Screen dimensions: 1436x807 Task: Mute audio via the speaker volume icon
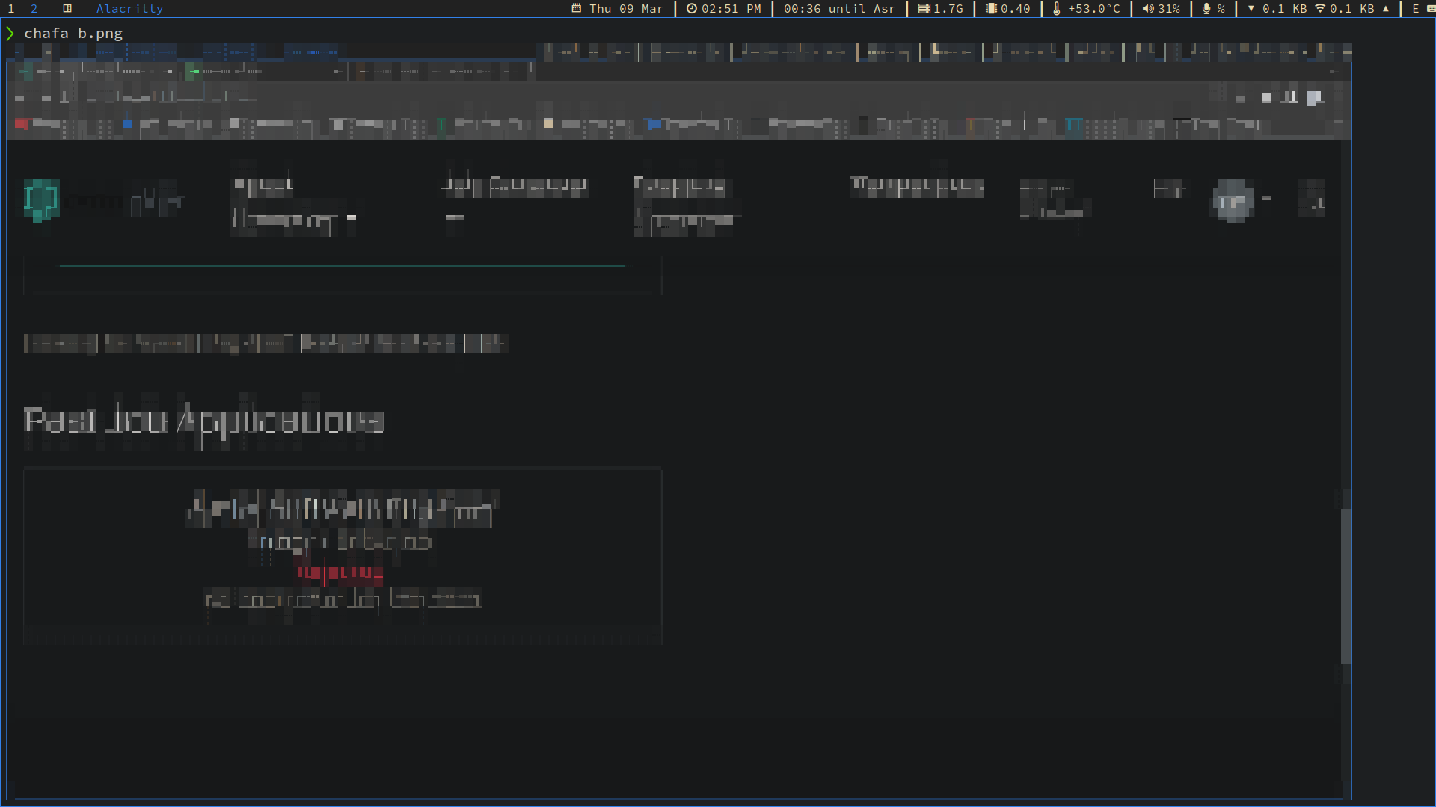[1147, 9]
